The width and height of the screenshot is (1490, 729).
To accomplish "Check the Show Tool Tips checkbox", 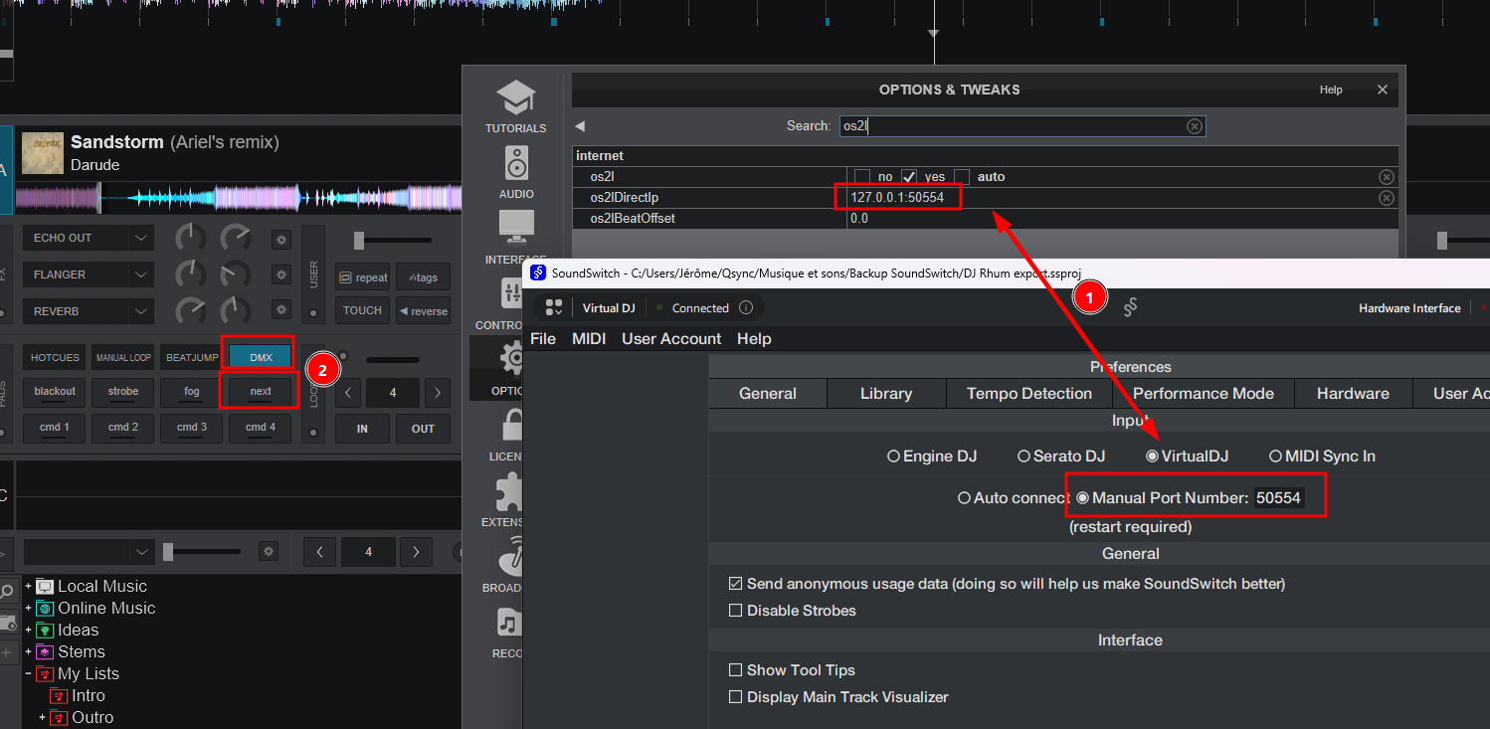I will point(736,670).
